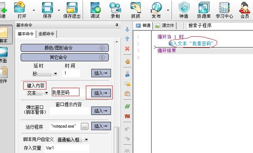Open the 脚本 sidebar section
Viewport: 253px width, 153px height.
point(5,34)
